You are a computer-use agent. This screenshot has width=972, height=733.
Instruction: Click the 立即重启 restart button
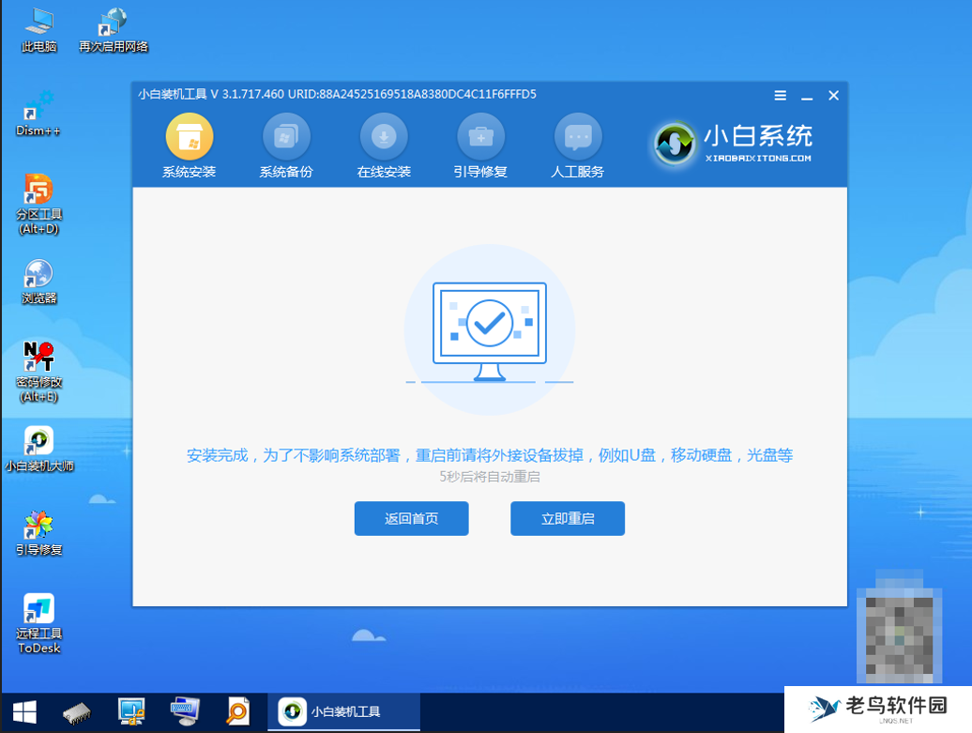point(567,518)
